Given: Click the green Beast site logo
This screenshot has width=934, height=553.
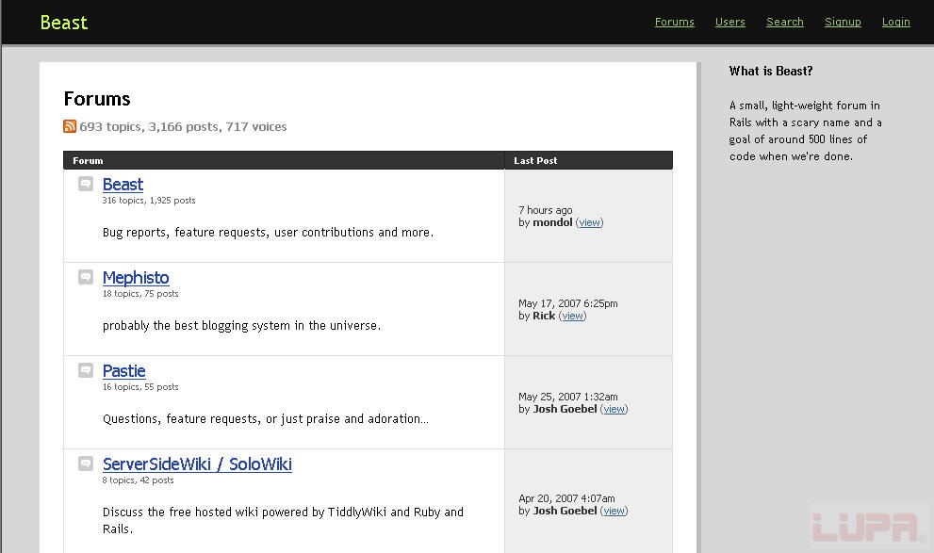Looking at the screenshot, I should point(64,23).
